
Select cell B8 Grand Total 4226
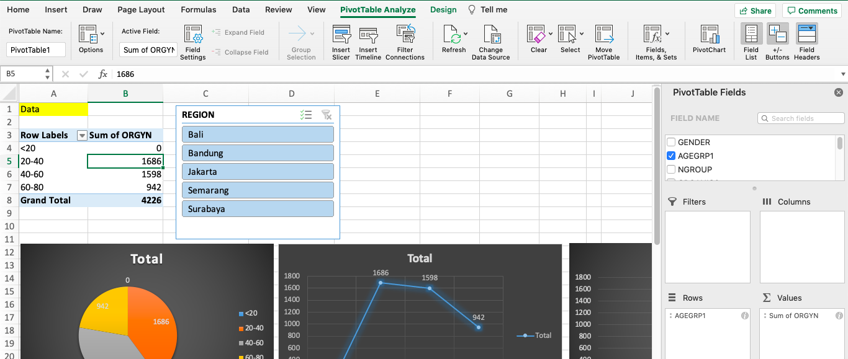(x=125, y=200)
